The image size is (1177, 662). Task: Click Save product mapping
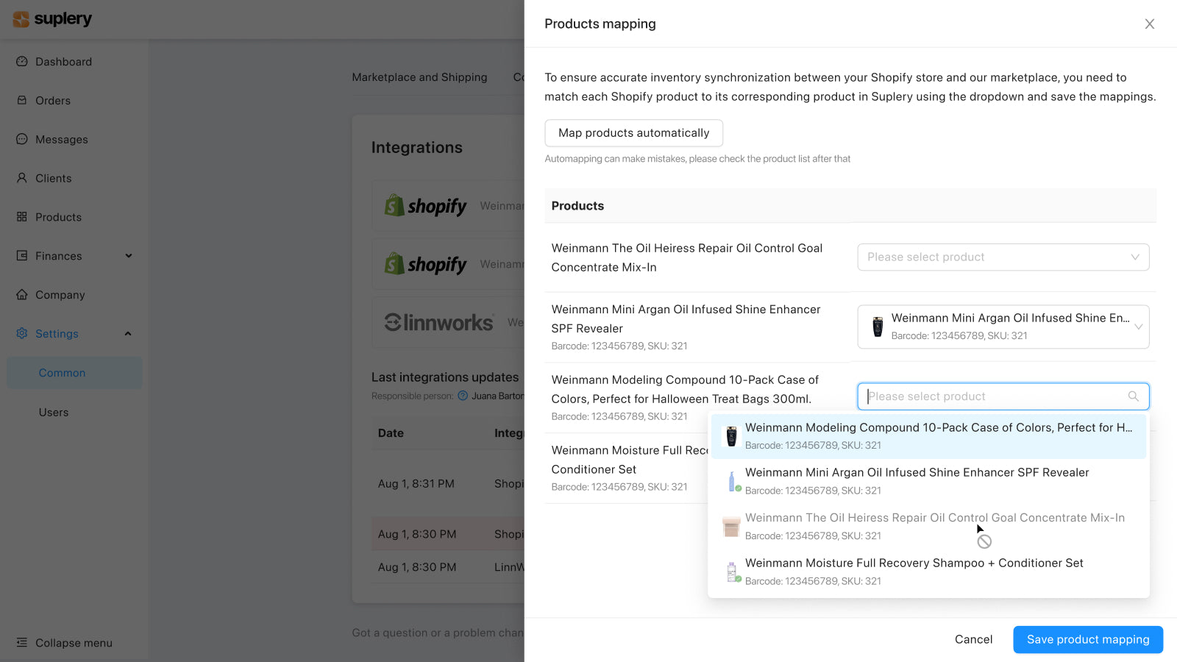coord(1087,639)
